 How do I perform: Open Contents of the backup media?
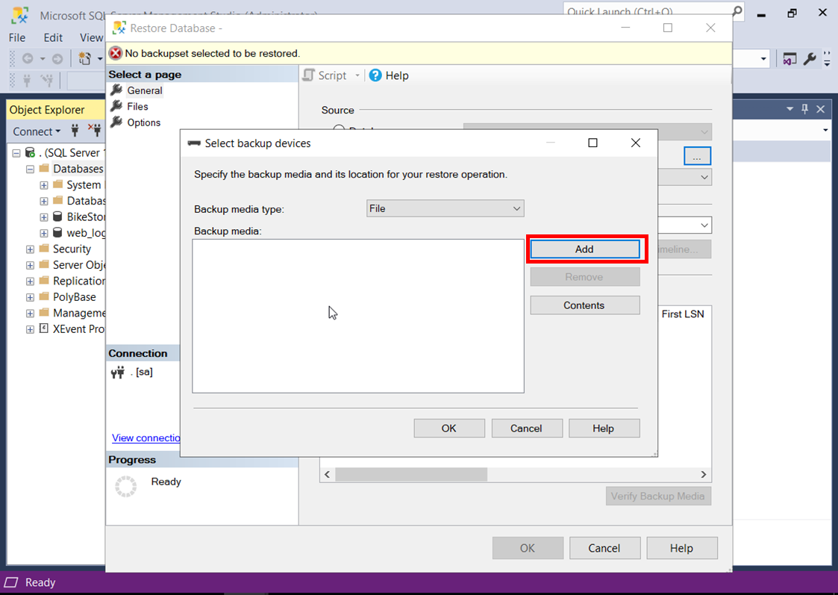click(585, 305)
